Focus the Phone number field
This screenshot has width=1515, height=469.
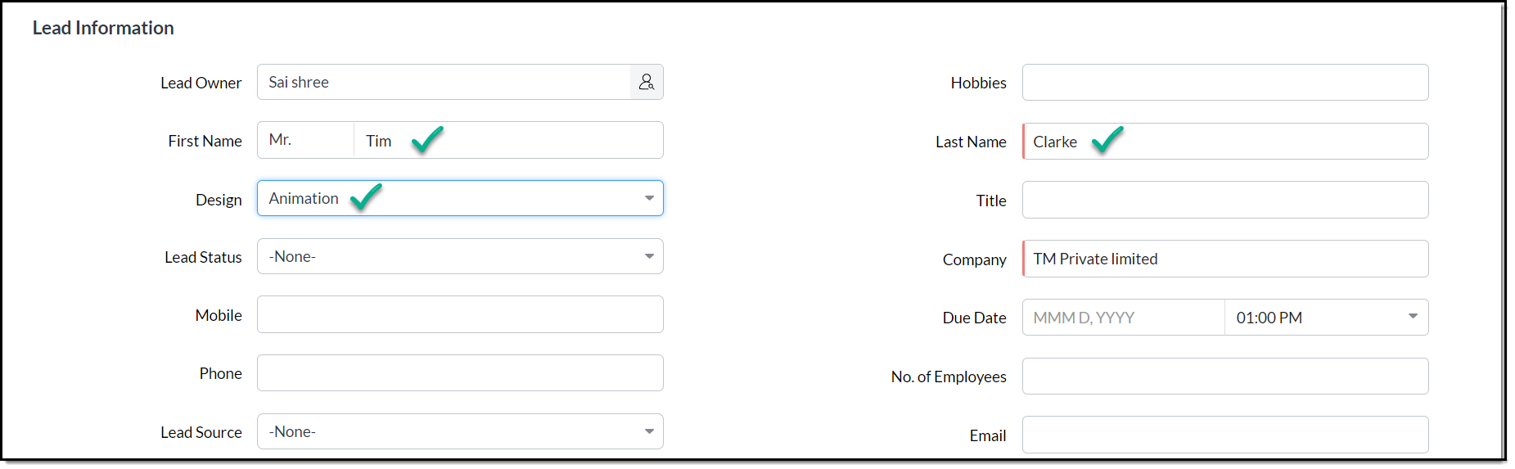(460, 373)
